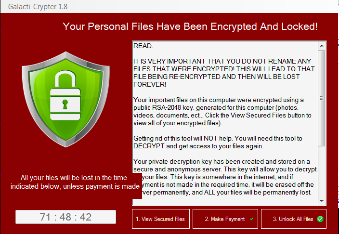The image size is (339, 234).
Task: Click the countdown timer display
Action: [66, 217]
